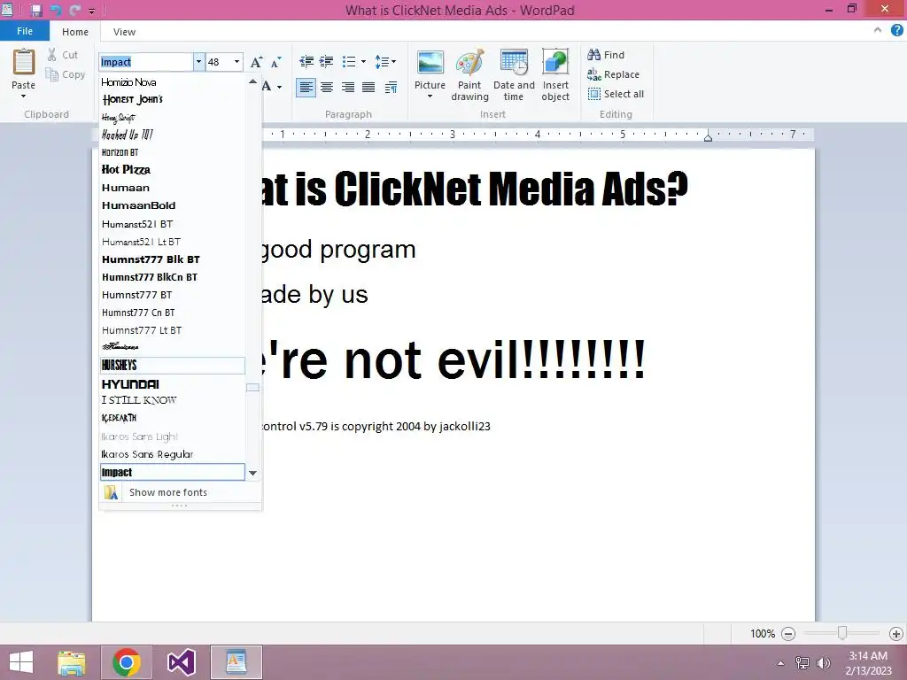This screenshot has height=680, width=907.
Task: Click the right indent marker on the ruler
Action: click(x=708, y=137)
